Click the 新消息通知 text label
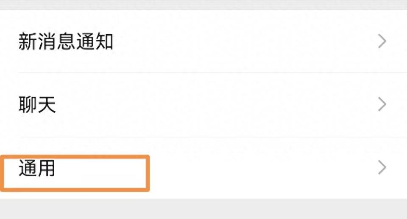The image size is (407, 219). [66, 42]
